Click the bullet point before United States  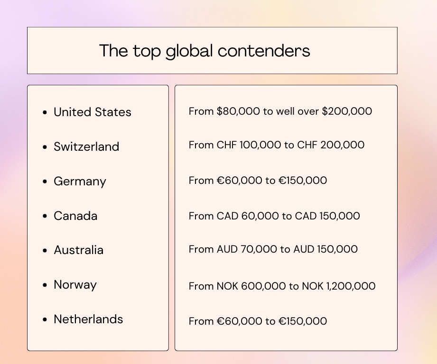[x=45, y=112]
